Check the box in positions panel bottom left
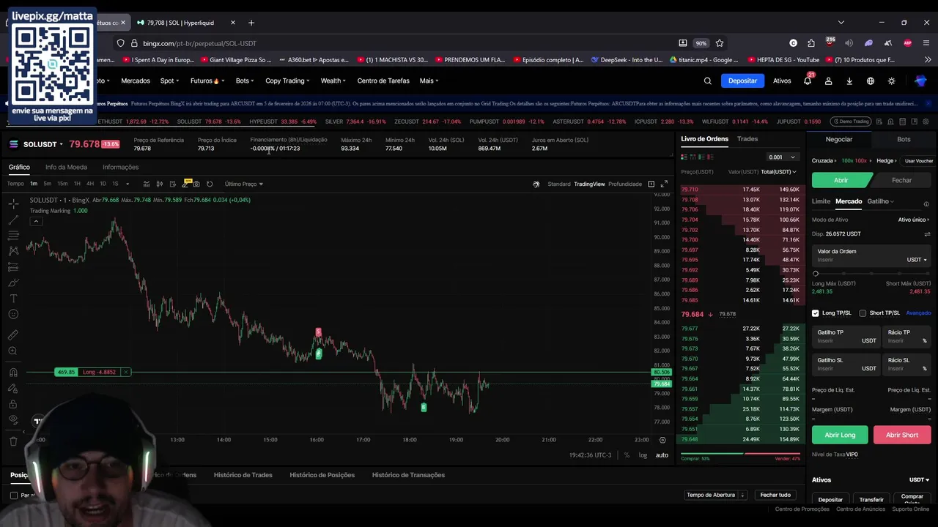Viewport: 938px width, 527px height. [x=14, y=496]
